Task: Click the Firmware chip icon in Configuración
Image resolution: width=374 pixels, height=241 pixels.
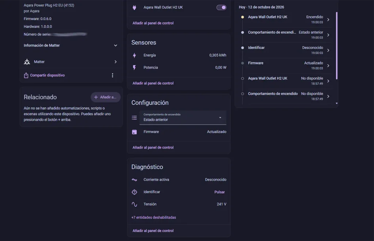Action: (134, 132)
